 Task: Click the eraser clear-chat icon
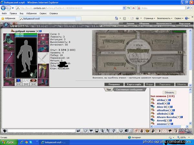85,131
